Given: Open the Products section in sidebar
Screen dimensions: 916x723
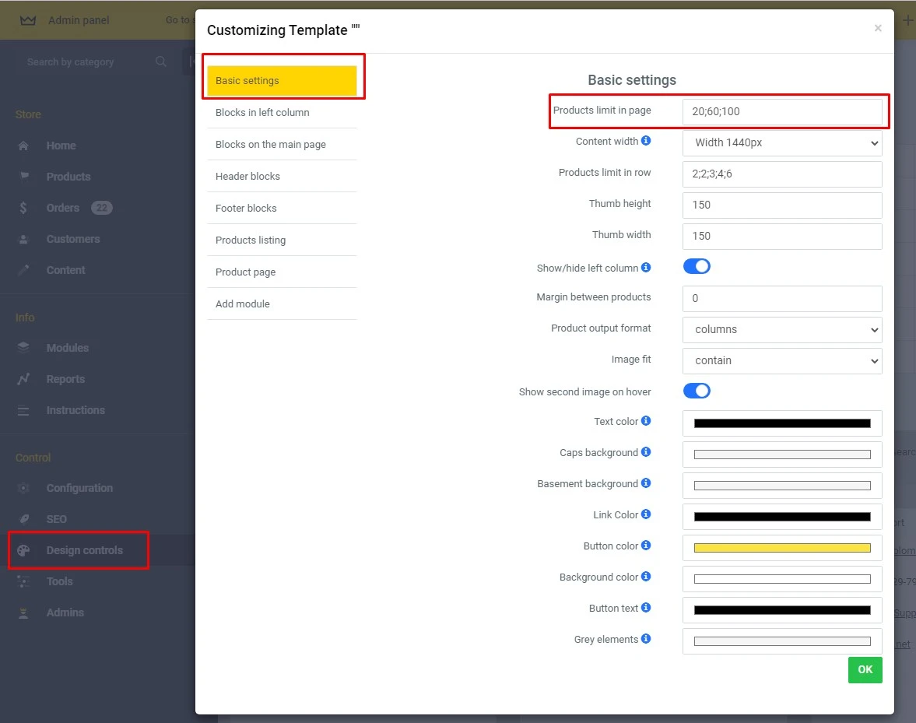Looking at the screenshot, I should tap(67, 177).
